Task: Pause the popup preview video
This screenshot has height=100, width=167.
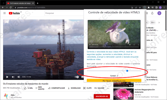Action: coord(90,45)
